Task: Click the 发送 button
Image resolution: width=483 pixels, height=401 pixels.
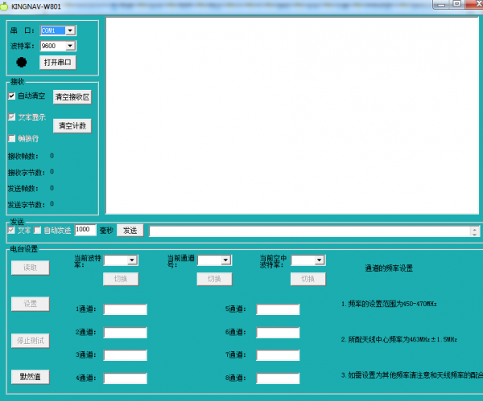Action: 130,231
